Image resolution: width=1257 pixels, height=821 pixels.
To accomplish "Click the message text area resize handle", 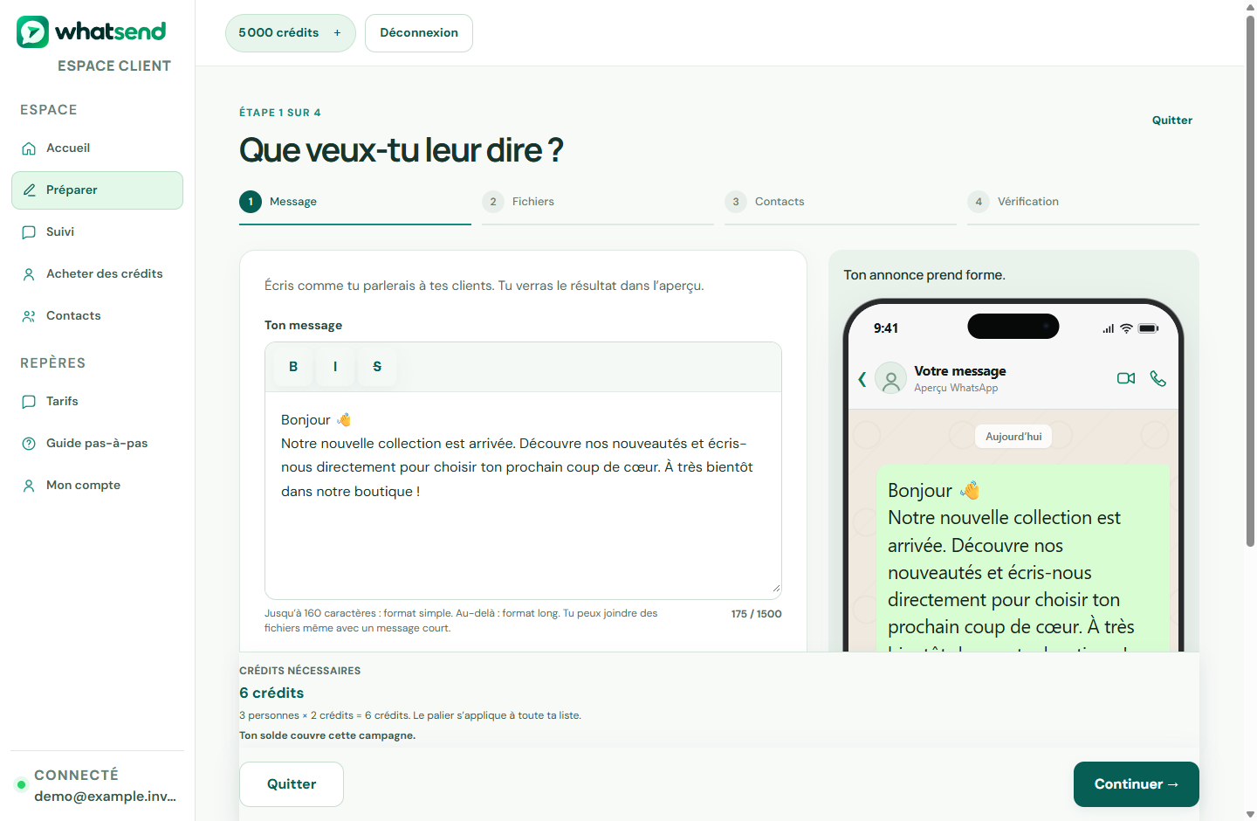I will pyautogui.click(x=775, y=589).
